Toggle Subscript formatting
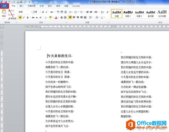The width and height of the screenshot is (169, 132). [37, 17]
